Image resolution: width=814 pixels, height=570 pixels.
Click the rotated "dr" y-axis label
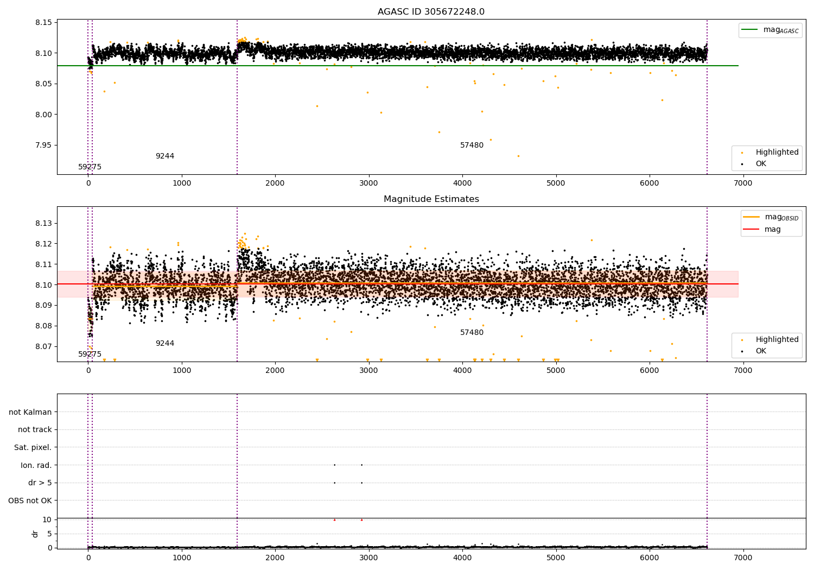coord(35,534)
